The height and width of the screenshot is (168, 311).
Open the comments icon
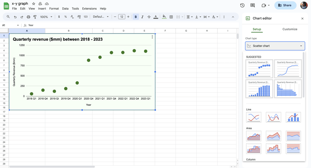point(253,5)
